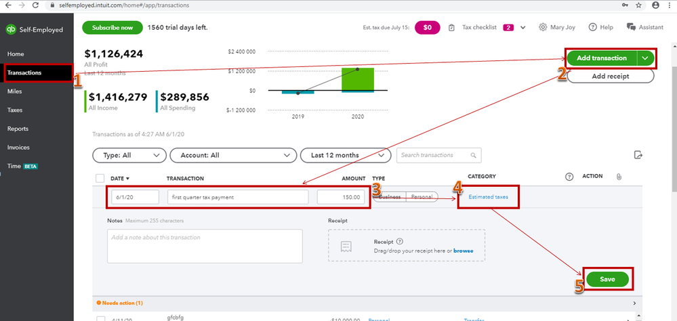Click the date field showing 6/1/20
The image size is (677, 321).
[x=135, y=197]
